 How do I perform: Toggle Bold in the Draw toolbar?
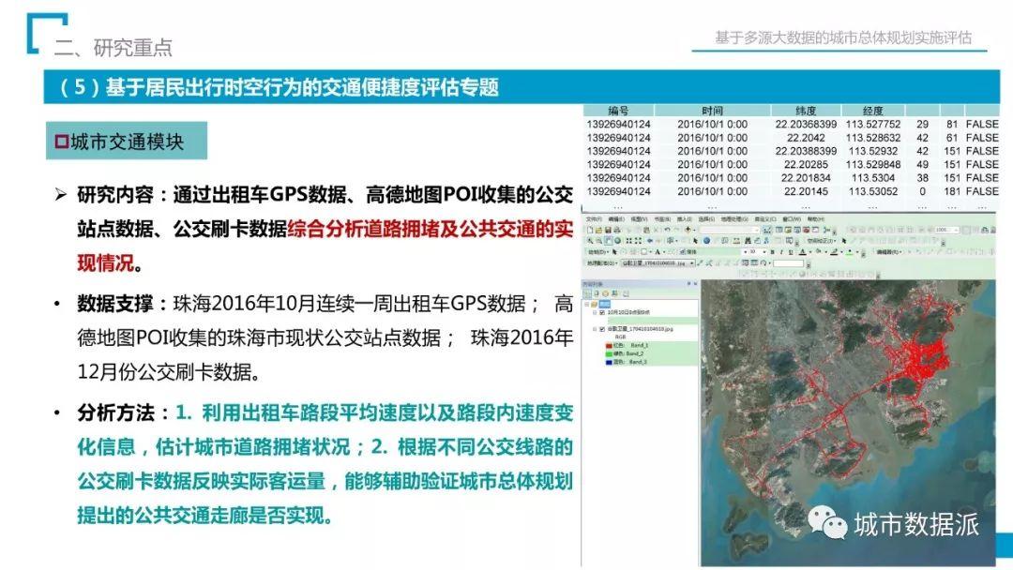tap(772, 252)
